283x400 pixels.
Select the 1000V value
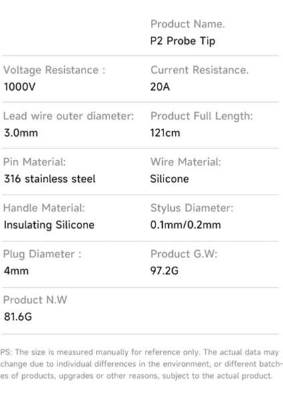[19, 87]
